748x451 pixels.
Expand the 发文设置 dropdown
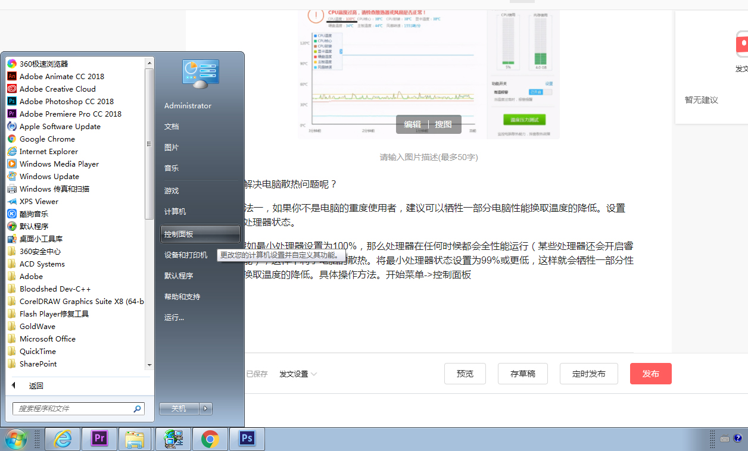pos(297,374)
